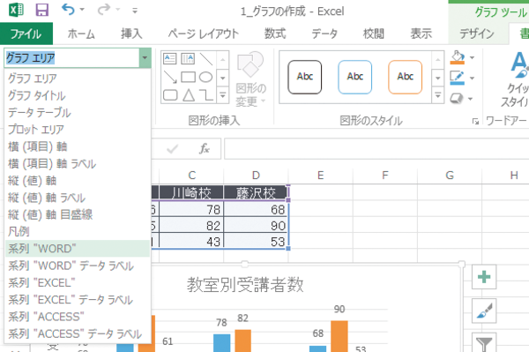The width and height of the screenshot is (529, 352).
Task: Switch to the ホーム tab
Action: coord(81,34)
